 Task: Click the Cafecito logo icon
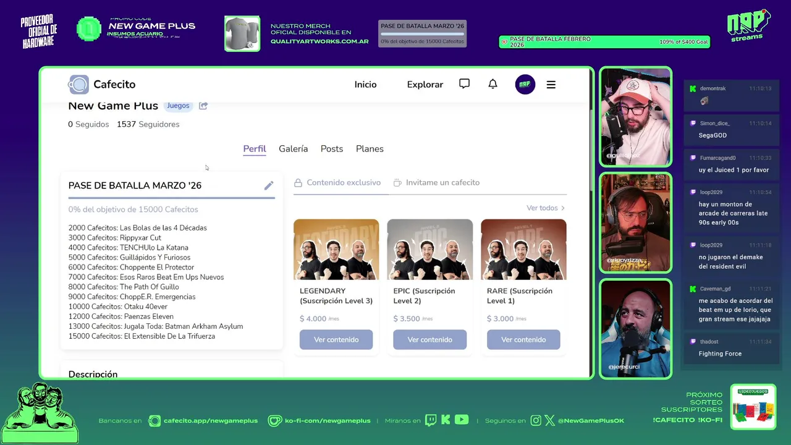pos(78,84)
